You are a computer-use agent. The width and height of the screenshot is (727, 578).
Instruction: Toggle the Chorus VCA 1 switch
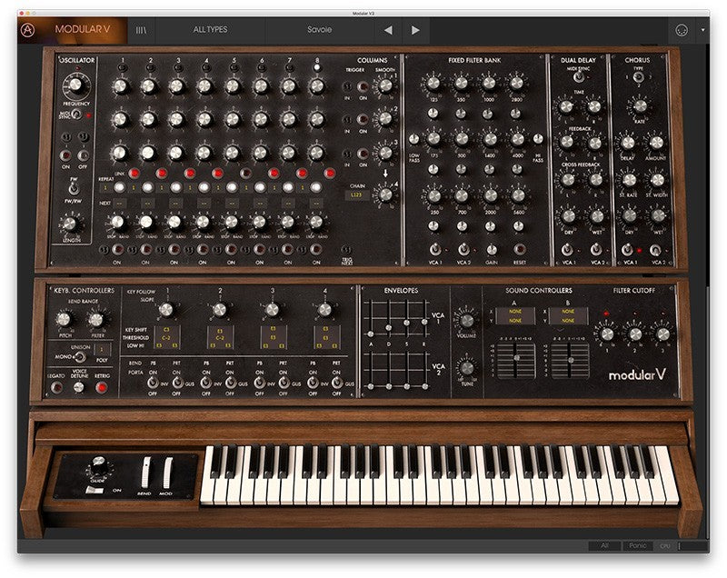pos(627,250)
